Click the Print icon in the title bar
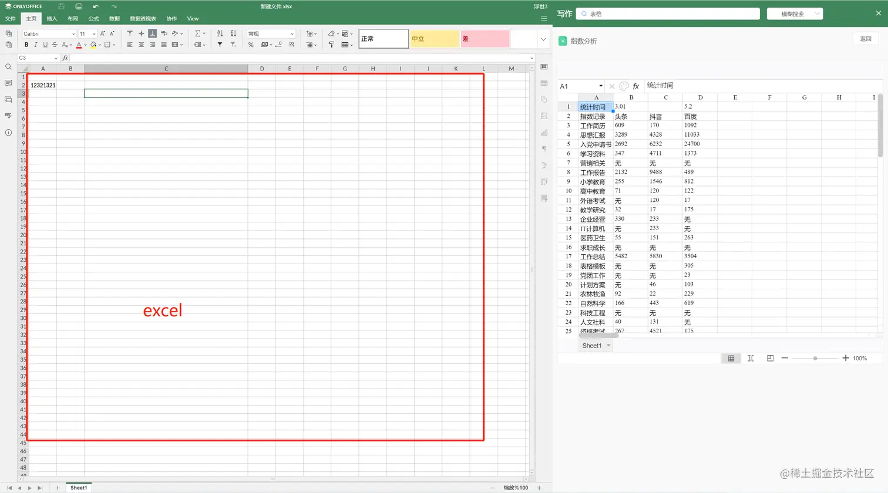This screenshot has height=493, width=888. 79,6
